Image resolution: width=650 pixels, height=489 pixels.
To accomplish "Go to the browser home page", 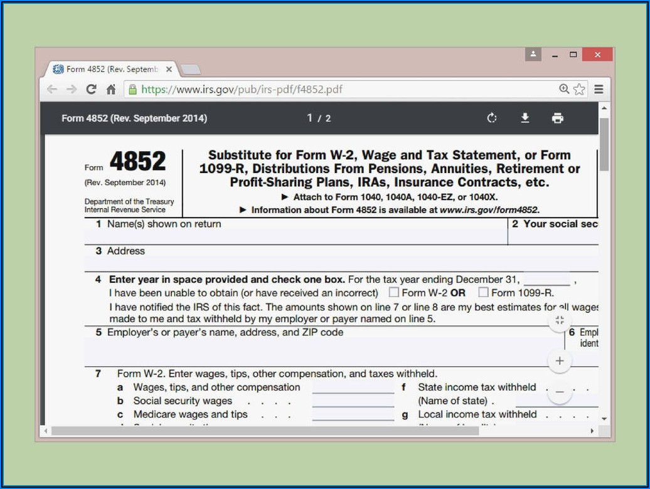I will coord(111,90).
